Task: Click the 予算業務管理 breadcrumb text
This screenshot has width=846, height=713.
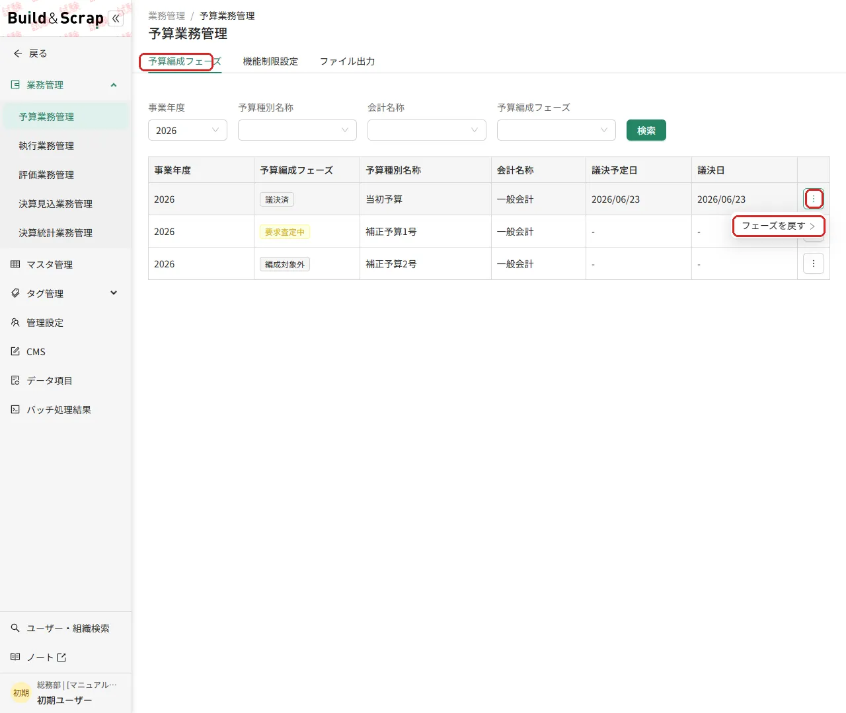Action: point(227,16)
